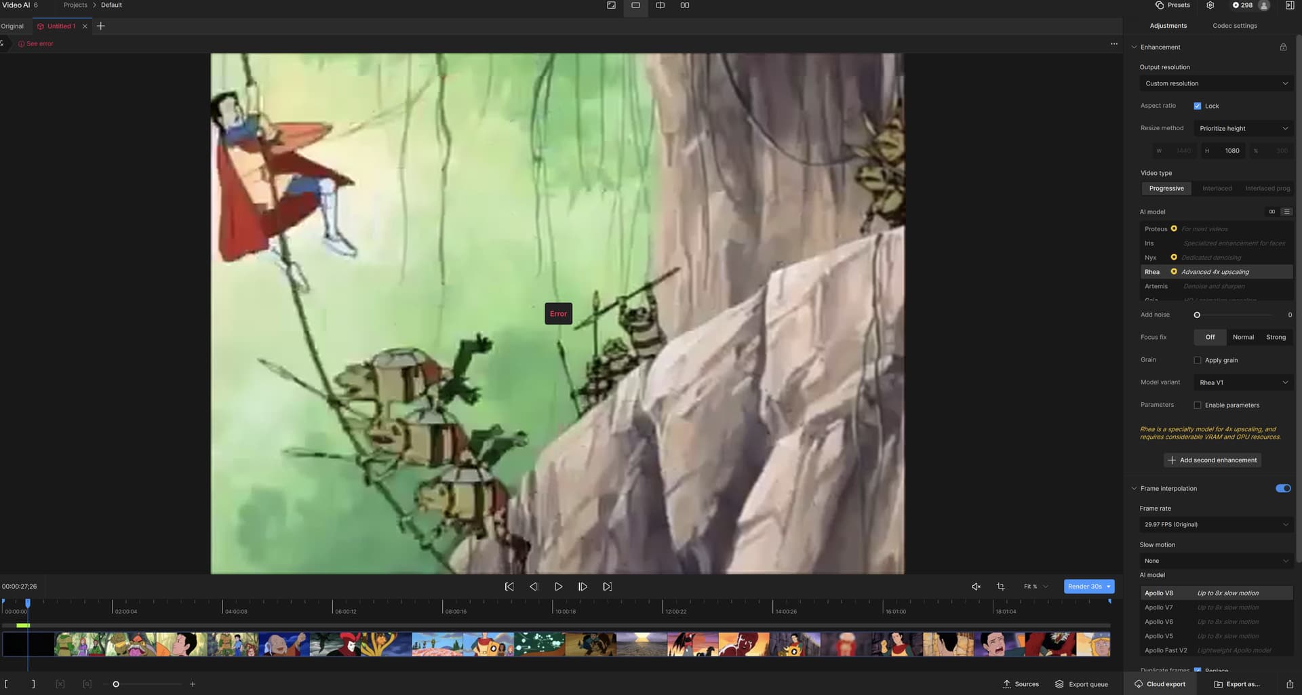
Task: Mute the preview audio
Action: tap(976, 587)
